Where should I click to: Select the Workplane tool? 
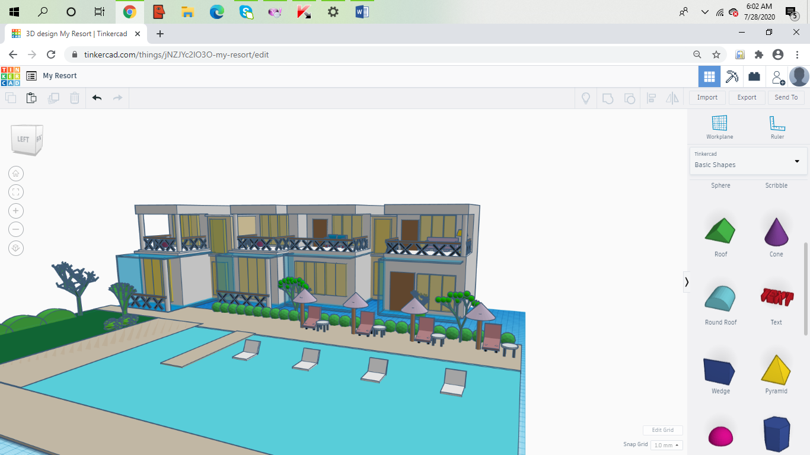click(x=720, y=127)
